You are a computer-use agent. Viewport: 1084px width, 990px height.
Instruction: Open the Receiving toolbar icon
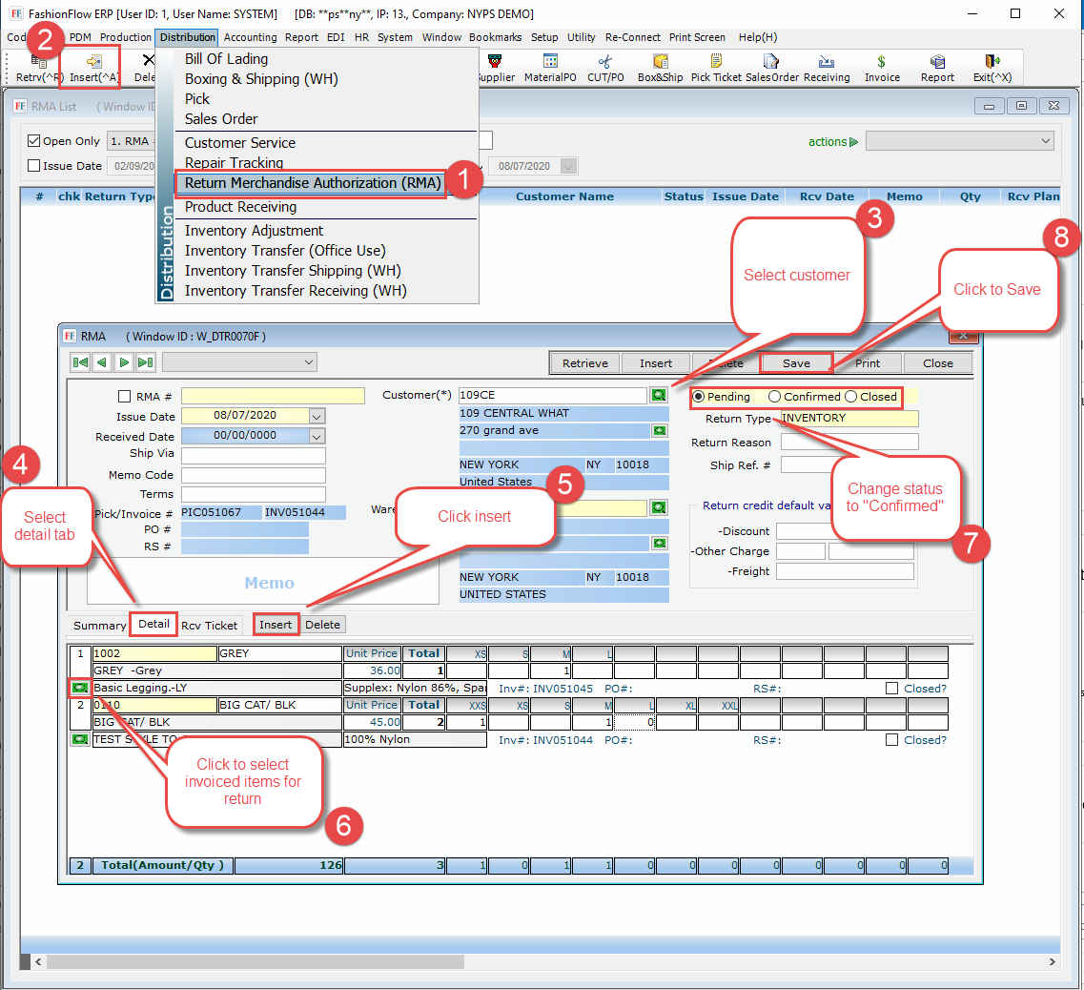(x=826, y=68)
